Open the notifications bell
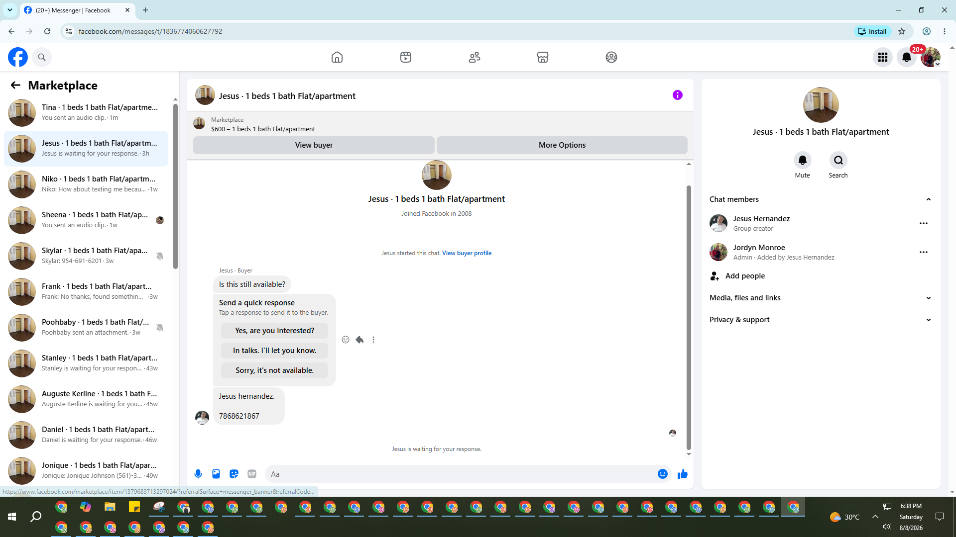The height and width of the screenshot is (537, 956). [907, 57]
